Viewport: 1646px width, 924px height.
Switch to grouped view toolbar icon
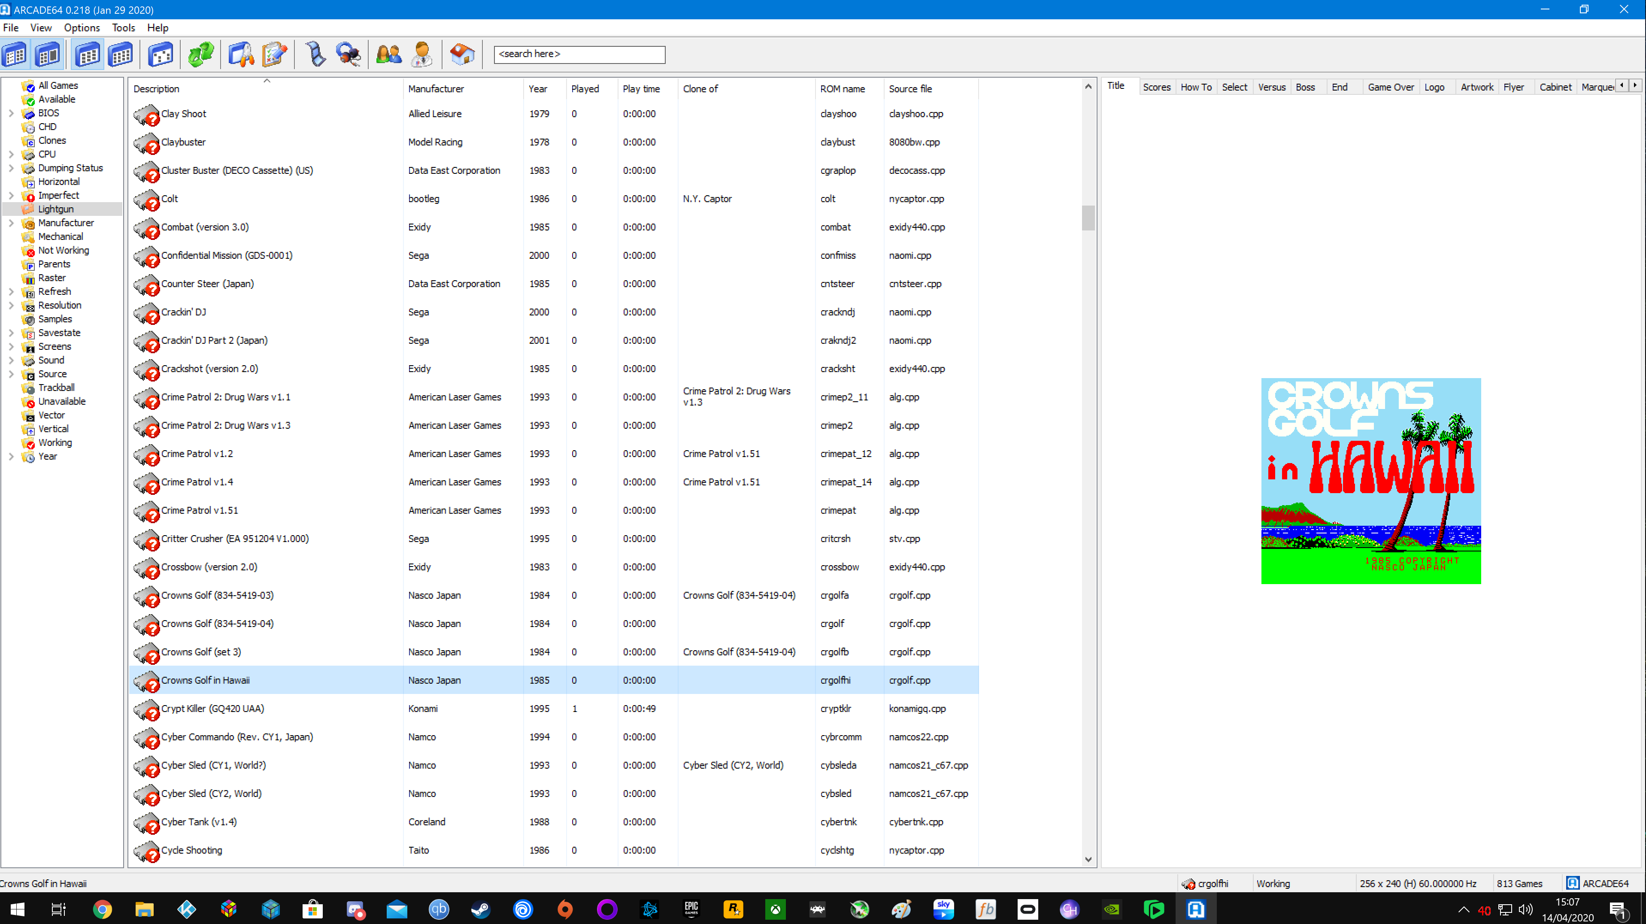coord(121,55)
